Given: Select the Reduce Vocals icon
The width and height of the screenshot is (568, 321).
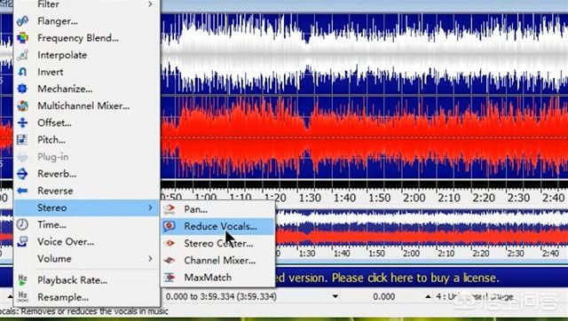Looking at the screenshot, I should click(x=170, y=226).
